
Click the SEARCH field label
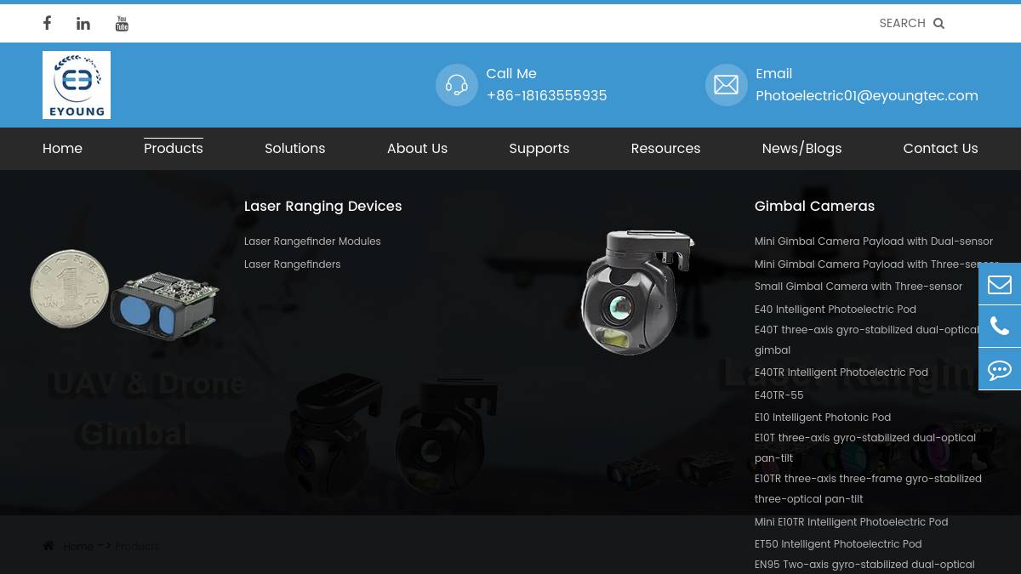[x=902, y=24]
